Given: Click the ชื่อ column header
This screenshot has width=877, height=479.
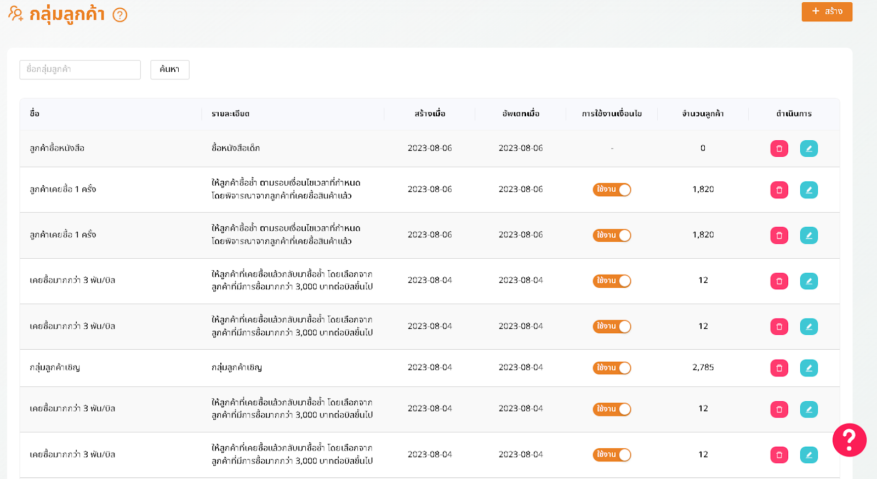Looking at the screenshot, I should pyautogui.click(x=35, y=113).
